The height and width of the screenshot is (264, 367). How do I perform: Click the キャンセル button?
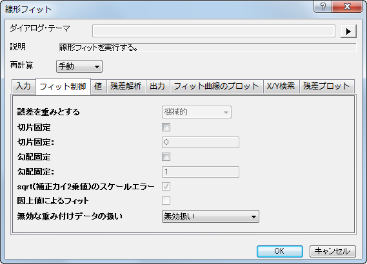pos(333,251)
